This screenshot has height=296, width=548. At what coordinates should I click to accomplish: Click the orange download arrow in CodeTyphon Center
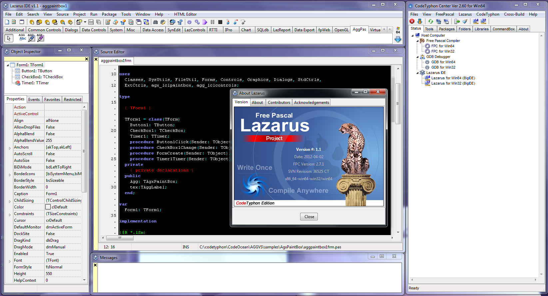[x=420, y=21]
